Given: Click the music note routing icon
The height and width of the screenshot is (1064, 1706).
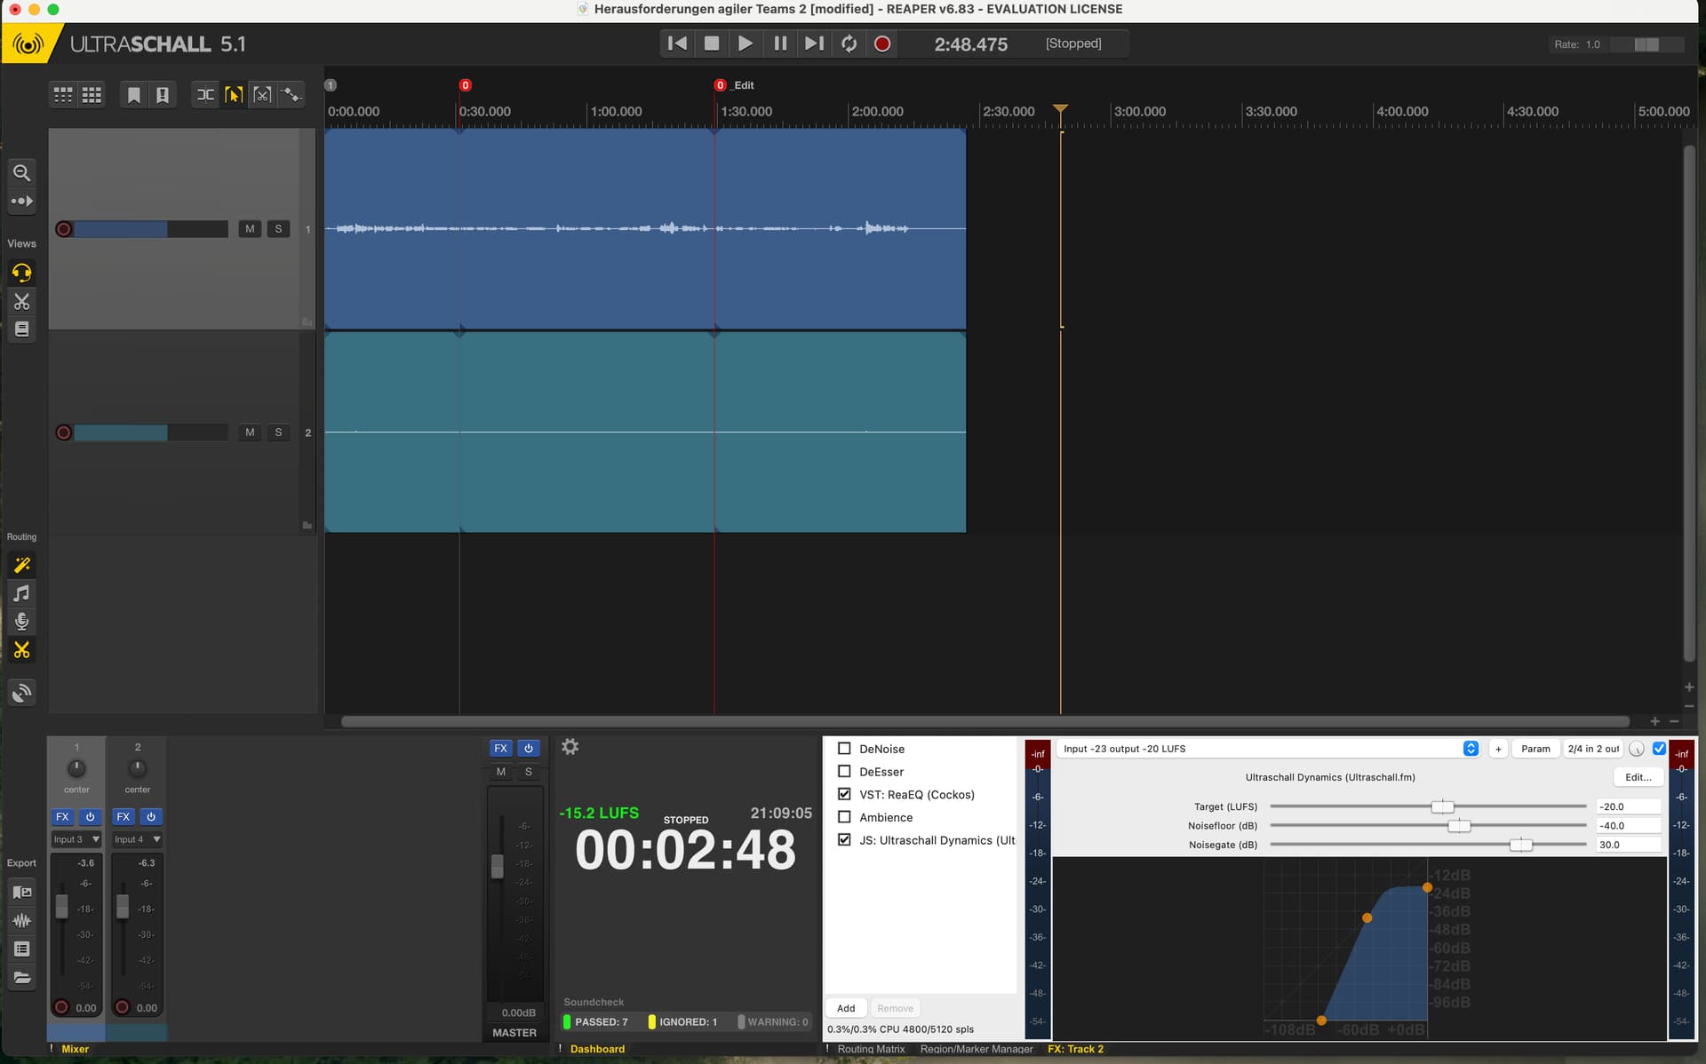Looking at the screenshot, I should pos(22,593).
